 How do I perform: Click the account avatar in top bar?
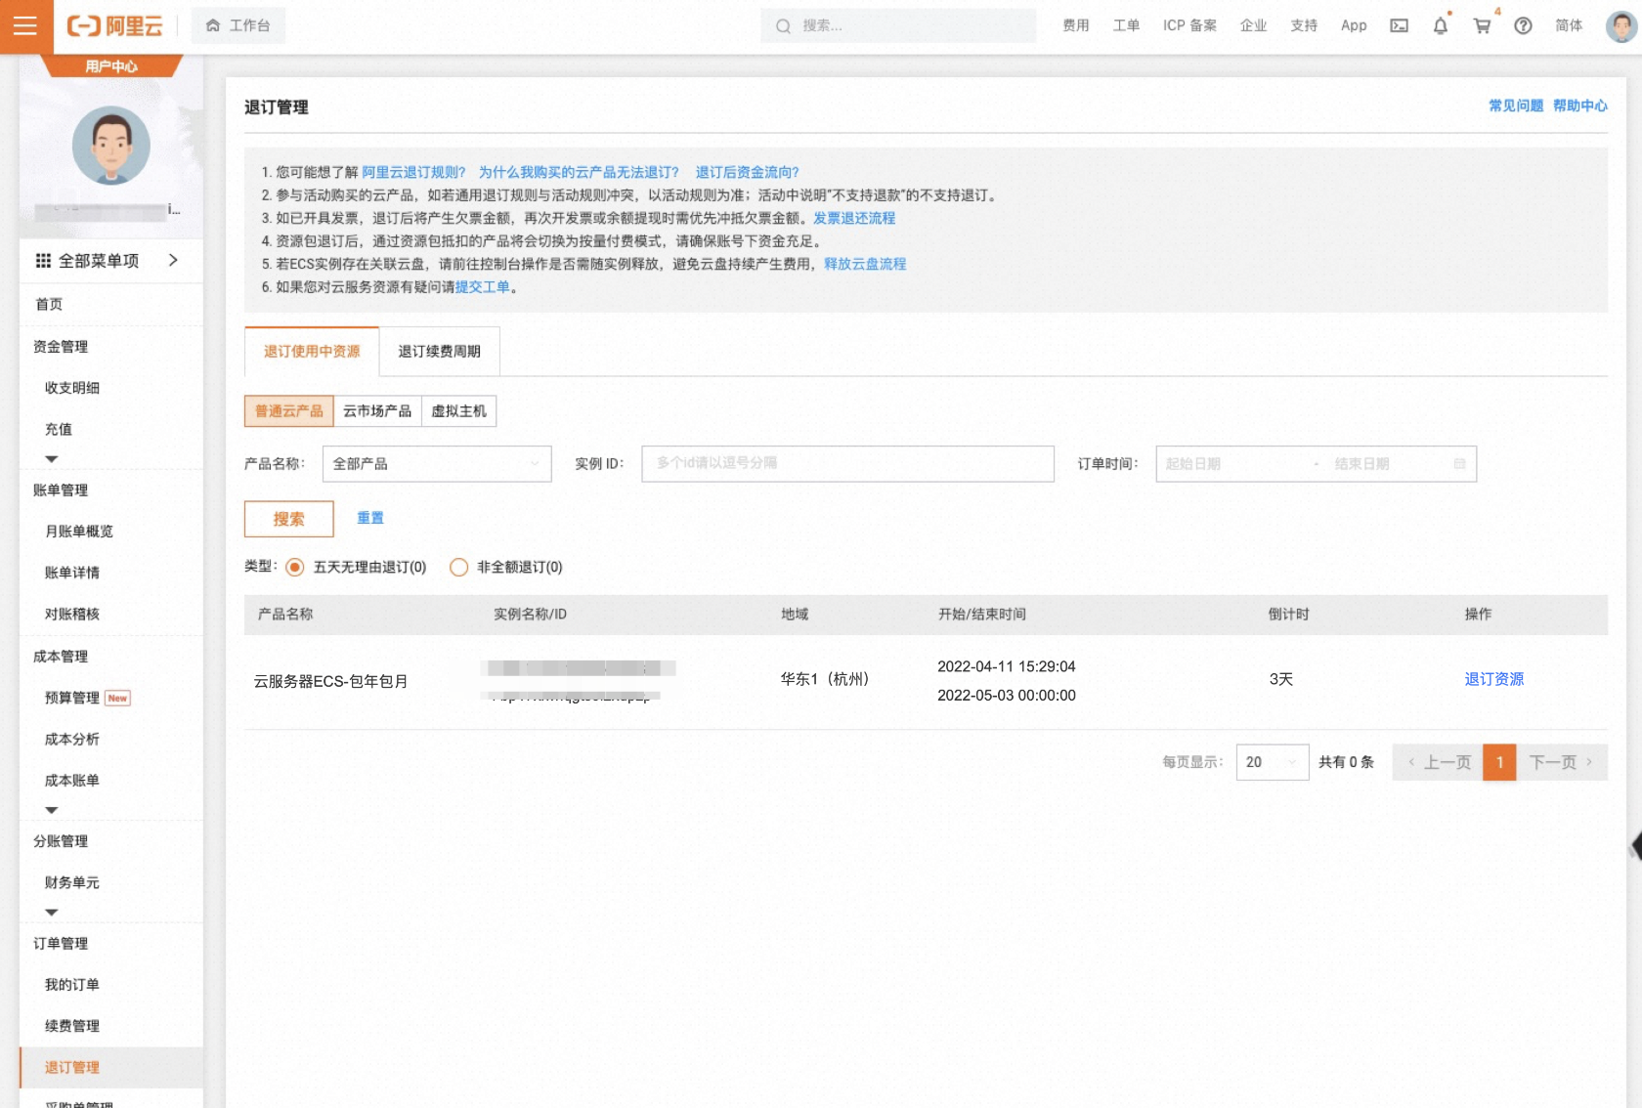tap(1621, 26)
